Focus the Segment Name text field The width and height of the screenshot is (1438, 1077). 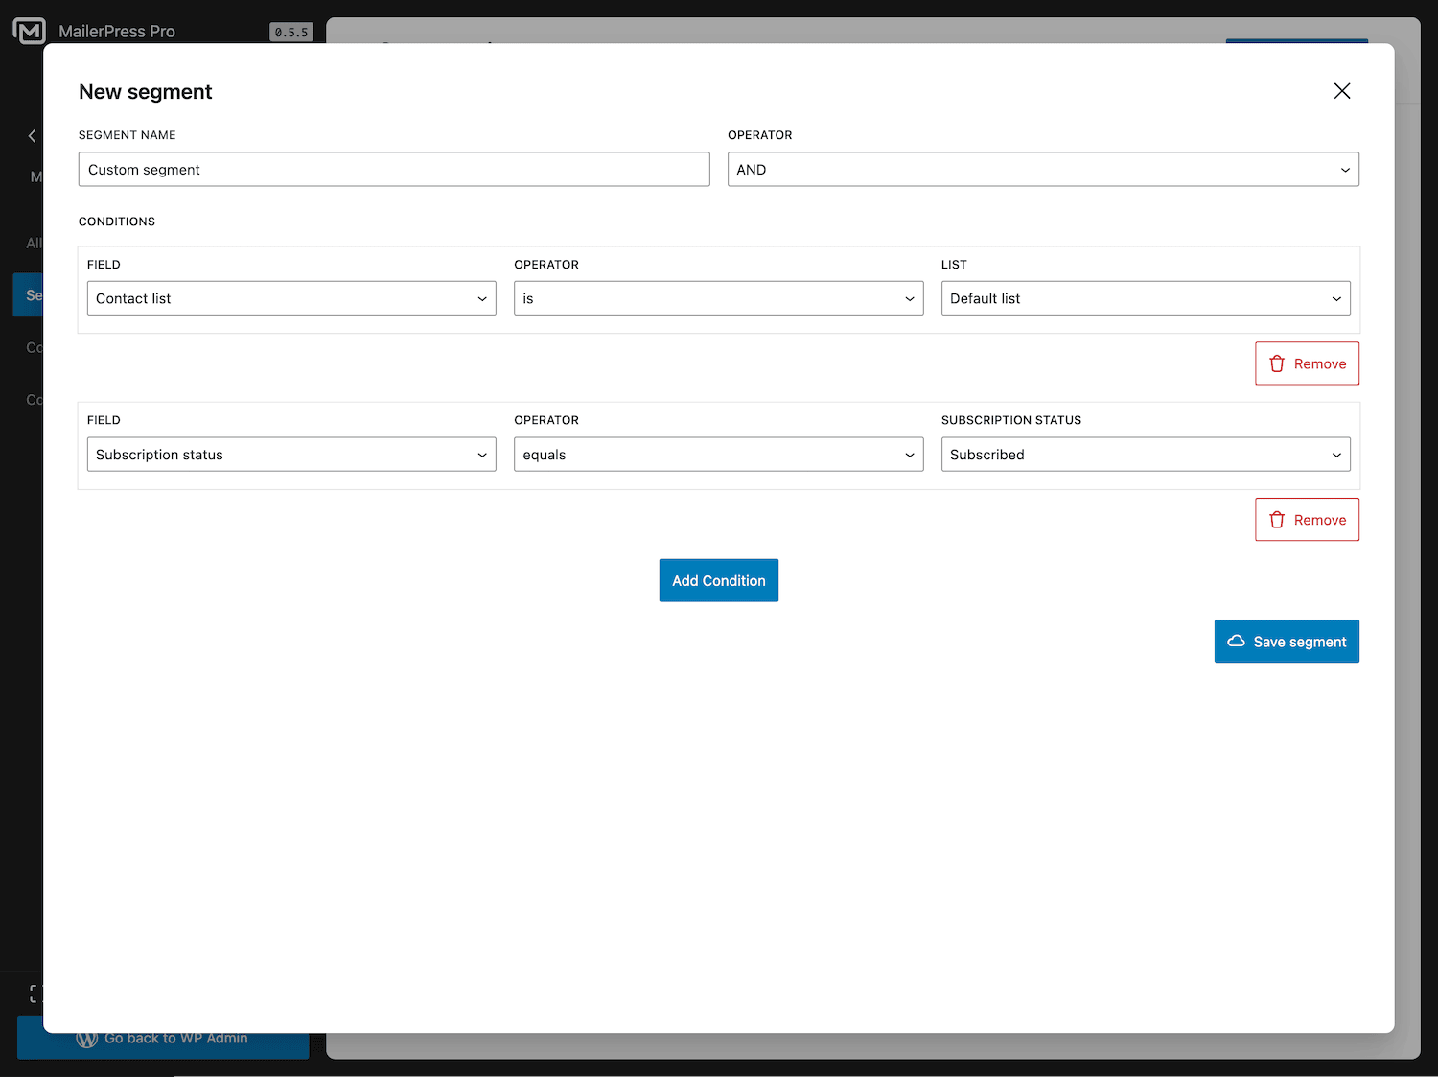tap(393, 170)
